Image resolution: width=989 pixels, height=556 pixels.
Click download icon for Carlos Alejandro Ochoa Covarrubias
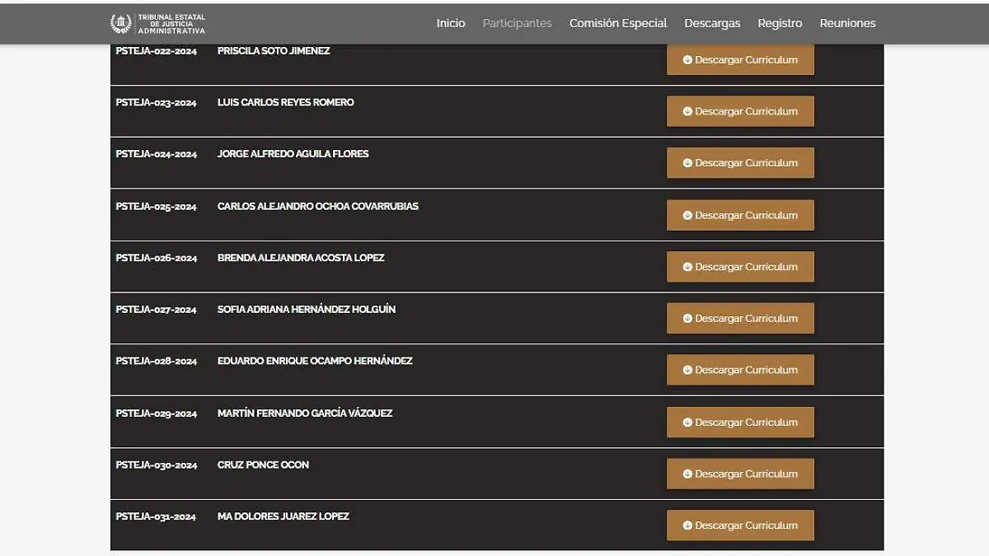687,215
